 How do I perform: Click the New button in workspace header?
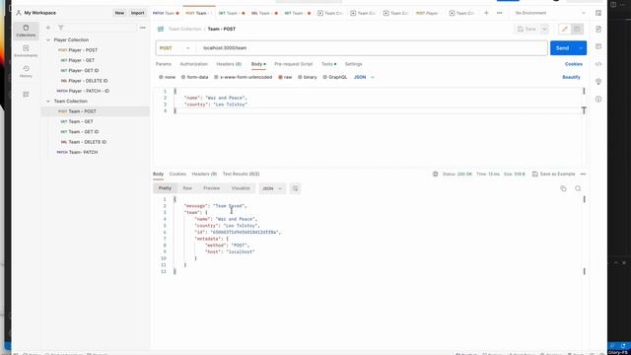tap(119, 13)
